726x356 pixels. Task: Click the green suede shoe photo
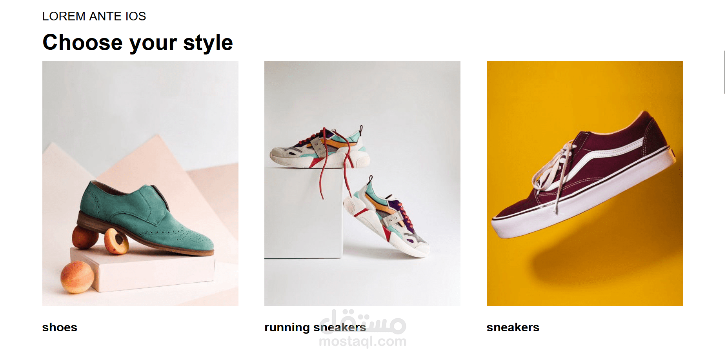click(140, 183)
